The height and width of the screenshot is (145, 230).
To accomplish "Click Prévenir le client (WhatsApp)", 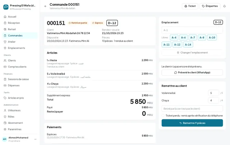I will click(192, 72).
